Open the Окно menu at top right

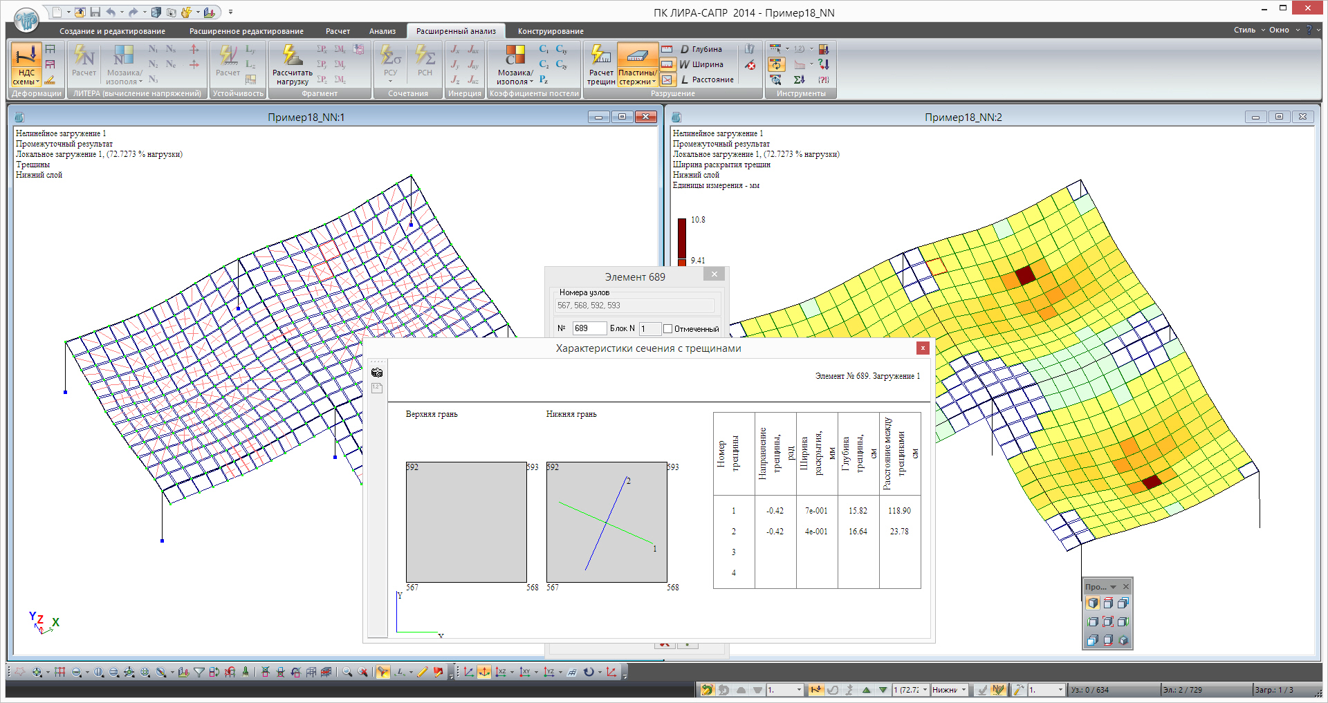pyautogui.click(x=1279, y=30)
